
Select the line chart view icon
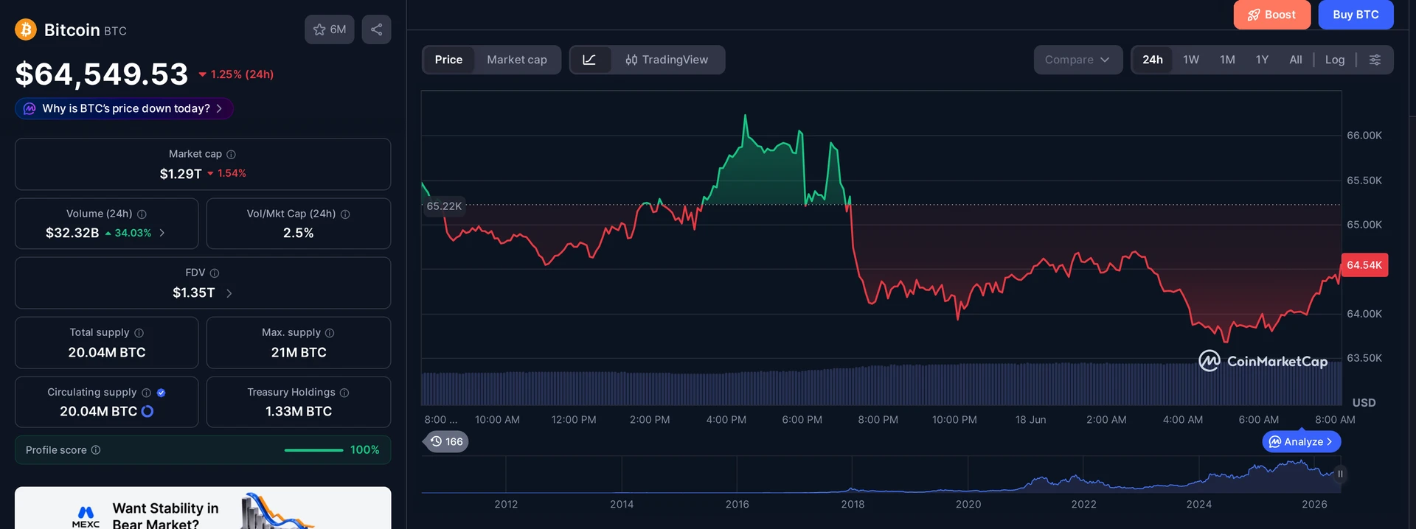coord(590,60)
